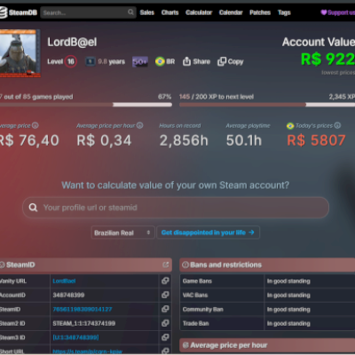Click the Game Bans row label

pyautogui.click(x=197, y=281)
